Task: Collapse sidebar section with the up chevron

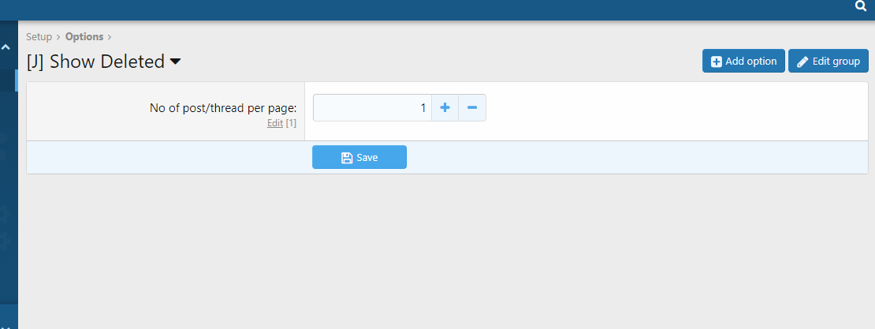Action: 6,47
